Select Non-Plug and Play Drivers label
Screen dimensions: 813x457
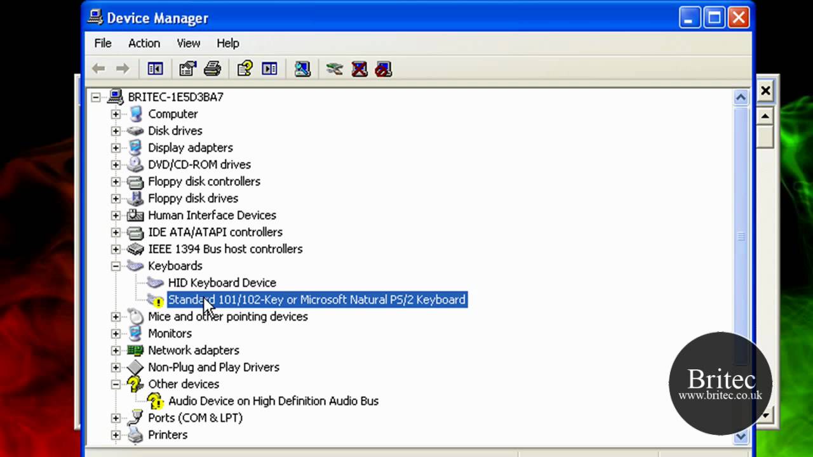point(213,367)
